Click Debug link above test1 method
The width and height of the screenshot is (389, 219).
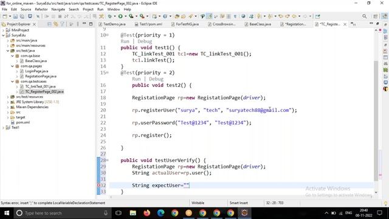pyautogui.click(x=145, y=41)
